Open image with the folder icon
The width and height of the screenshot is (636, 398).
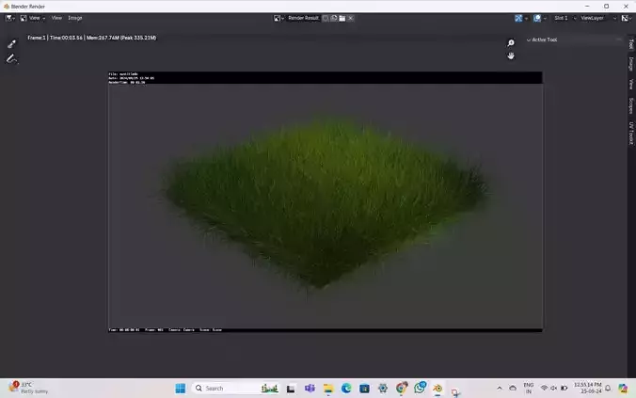pyautogui.click(x=342, y=18)
